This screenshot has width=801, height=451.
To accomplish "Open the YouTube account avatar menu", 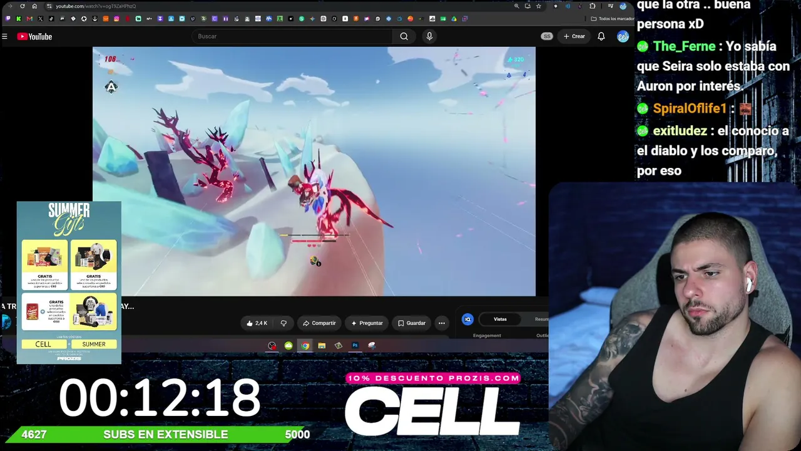I will point(622,36).
